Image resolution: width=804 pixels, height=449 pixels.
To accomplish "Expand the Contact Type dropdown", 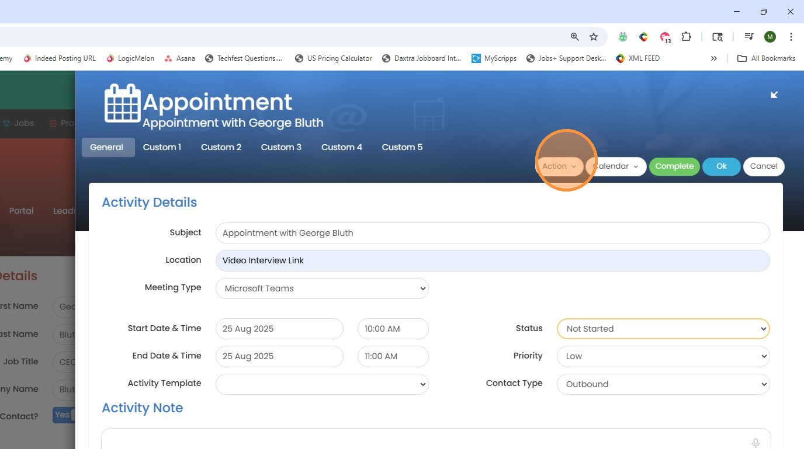I will tap(663, 384).
